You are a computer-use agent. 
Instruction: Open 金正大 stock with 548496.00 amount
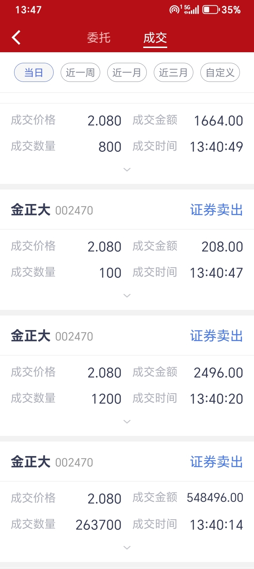[52, 462]
